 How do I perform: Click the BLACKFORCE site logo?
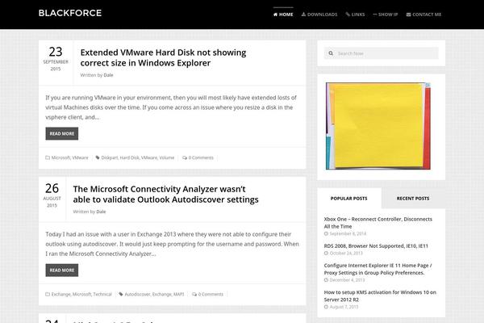tap(69, 13)
